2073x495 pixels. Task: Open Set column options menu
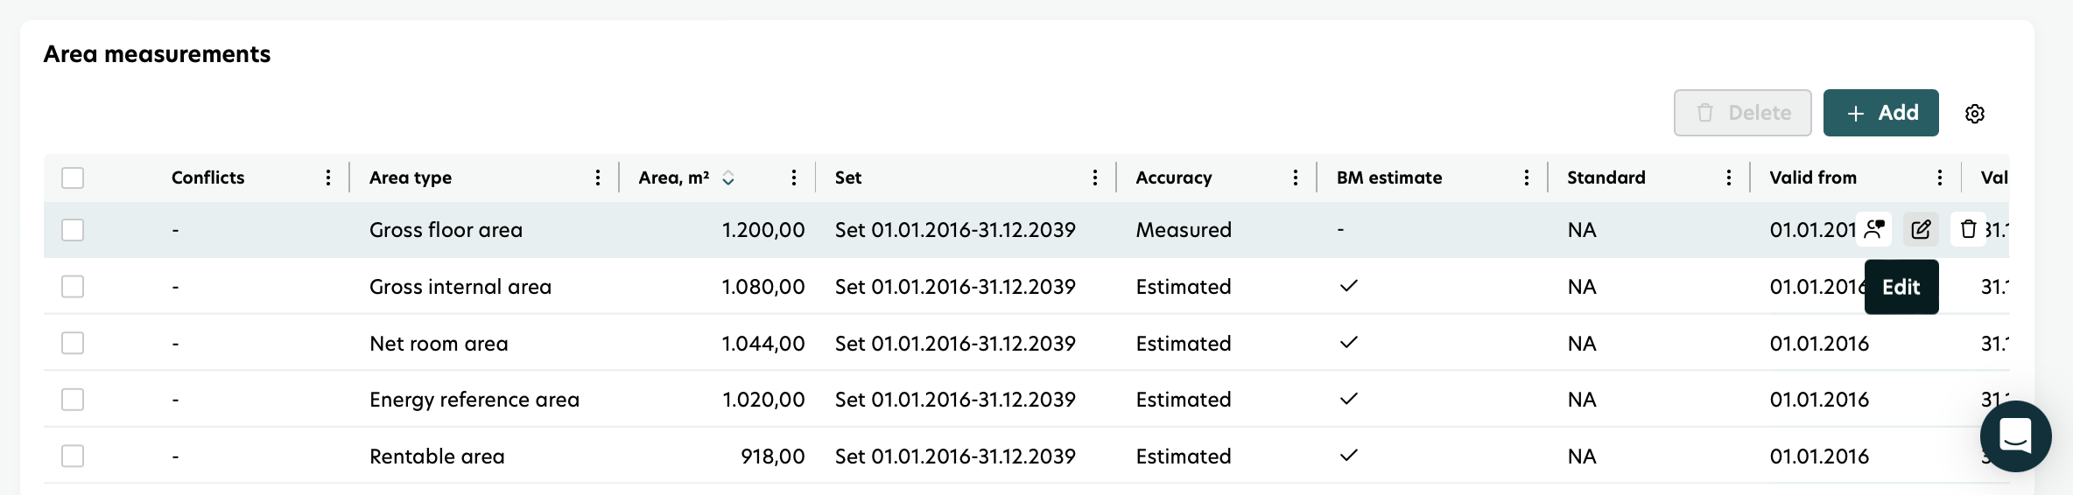[x=1095, y=178]
